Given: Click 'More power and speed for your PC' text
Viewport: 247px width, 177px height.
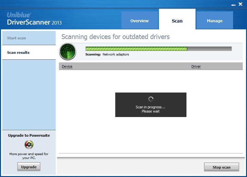Looking at the screenshot, I should point(29,156).
